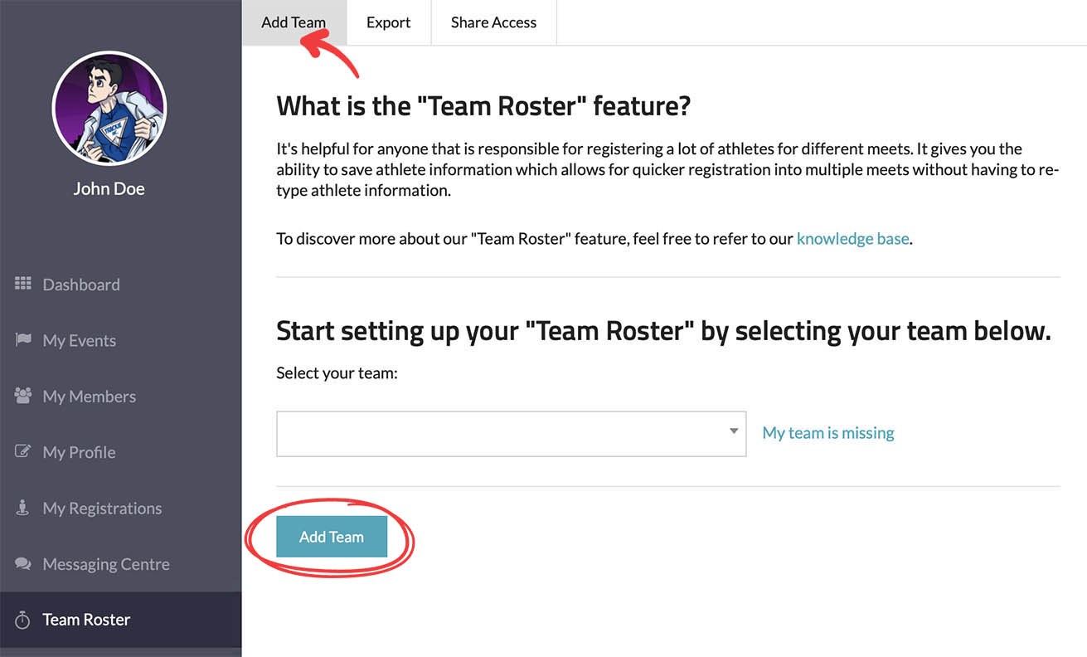Click the flag icon beside My Events

(22, 340)
